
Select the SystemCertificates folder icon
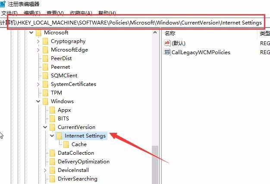(x=45, y=84)
